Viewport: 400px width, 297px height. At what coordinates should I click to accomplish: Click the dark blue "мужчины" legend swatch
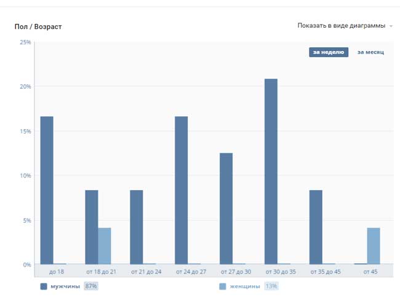(44, 287)
